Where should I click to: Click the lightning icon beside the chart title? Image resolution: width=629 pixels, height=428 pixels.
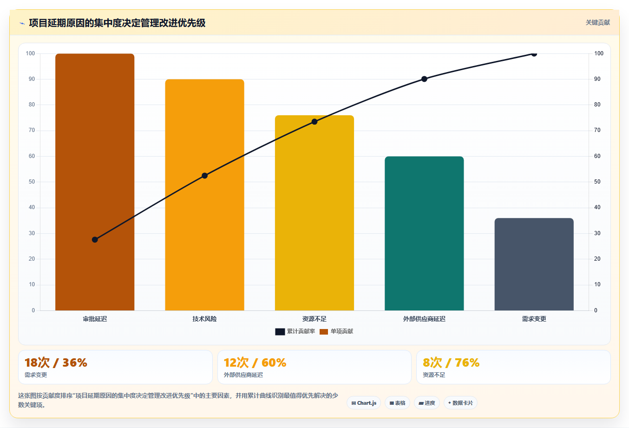pos(22,23)
